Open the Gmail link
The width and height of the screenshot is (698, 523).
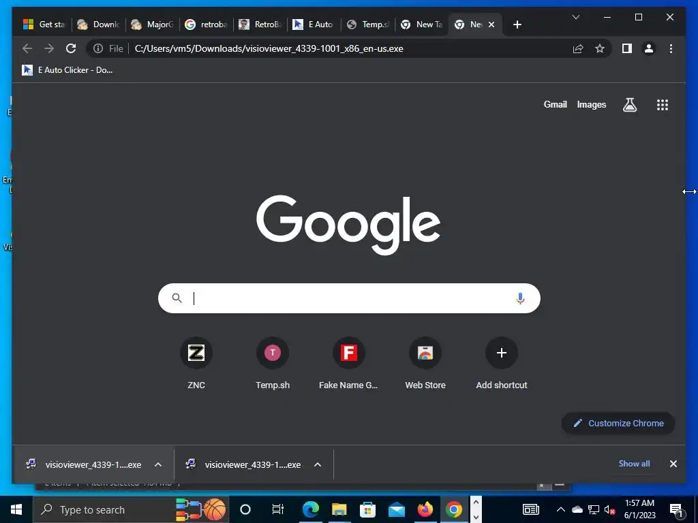coord(555,104)
